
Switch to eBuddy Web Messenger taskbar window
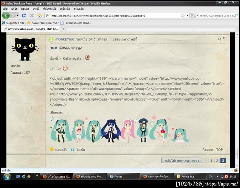90,176
